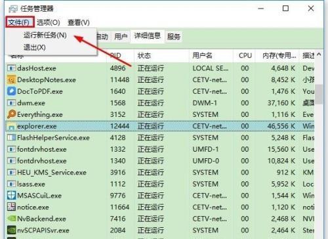Click the explorer.exe folder icon
The width and height of the screenshot is (328, 239).
pos(11,126)
